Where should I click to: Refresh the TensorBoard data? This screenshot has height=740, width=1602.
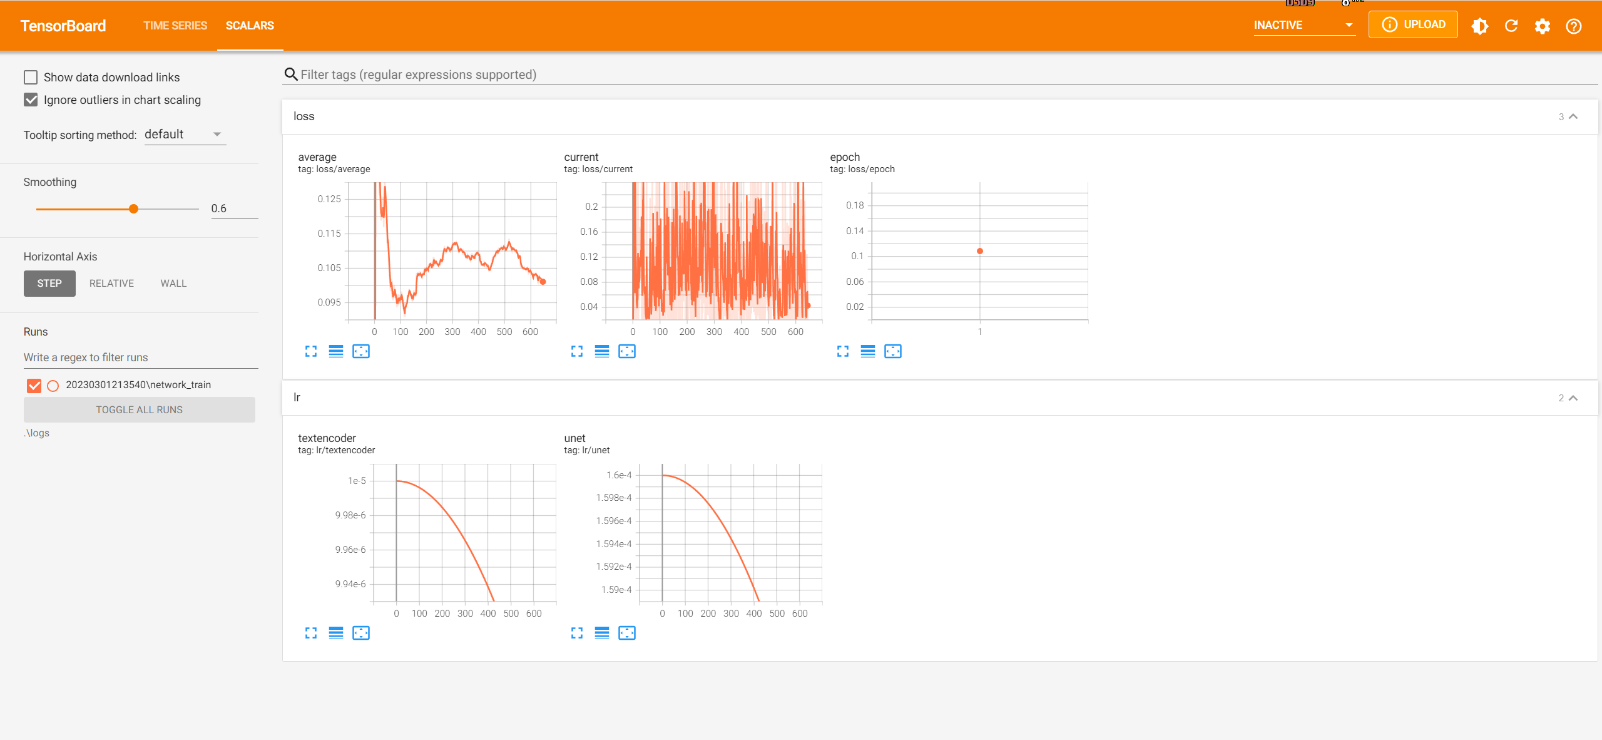1511,26
